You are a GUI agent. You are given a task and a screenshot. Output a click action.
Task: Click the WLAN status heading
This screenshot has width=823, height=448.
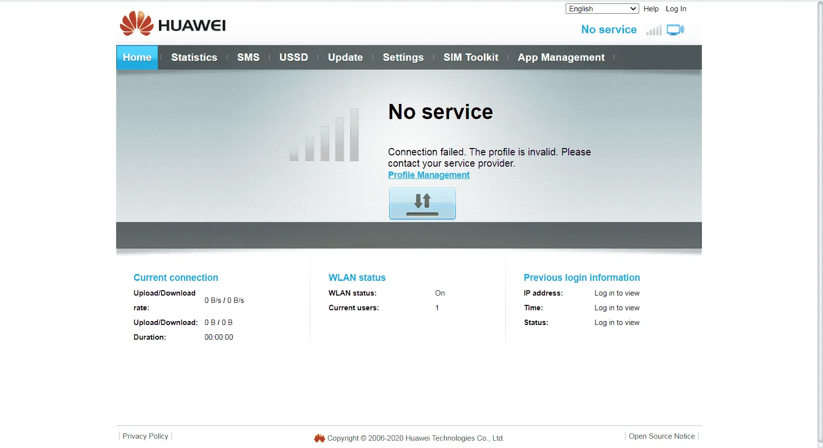(357, 277)
